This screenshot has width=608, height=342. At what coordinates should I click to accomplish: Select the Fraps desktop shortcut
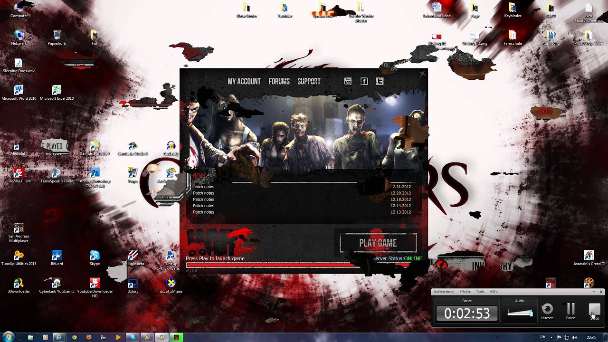133,175
